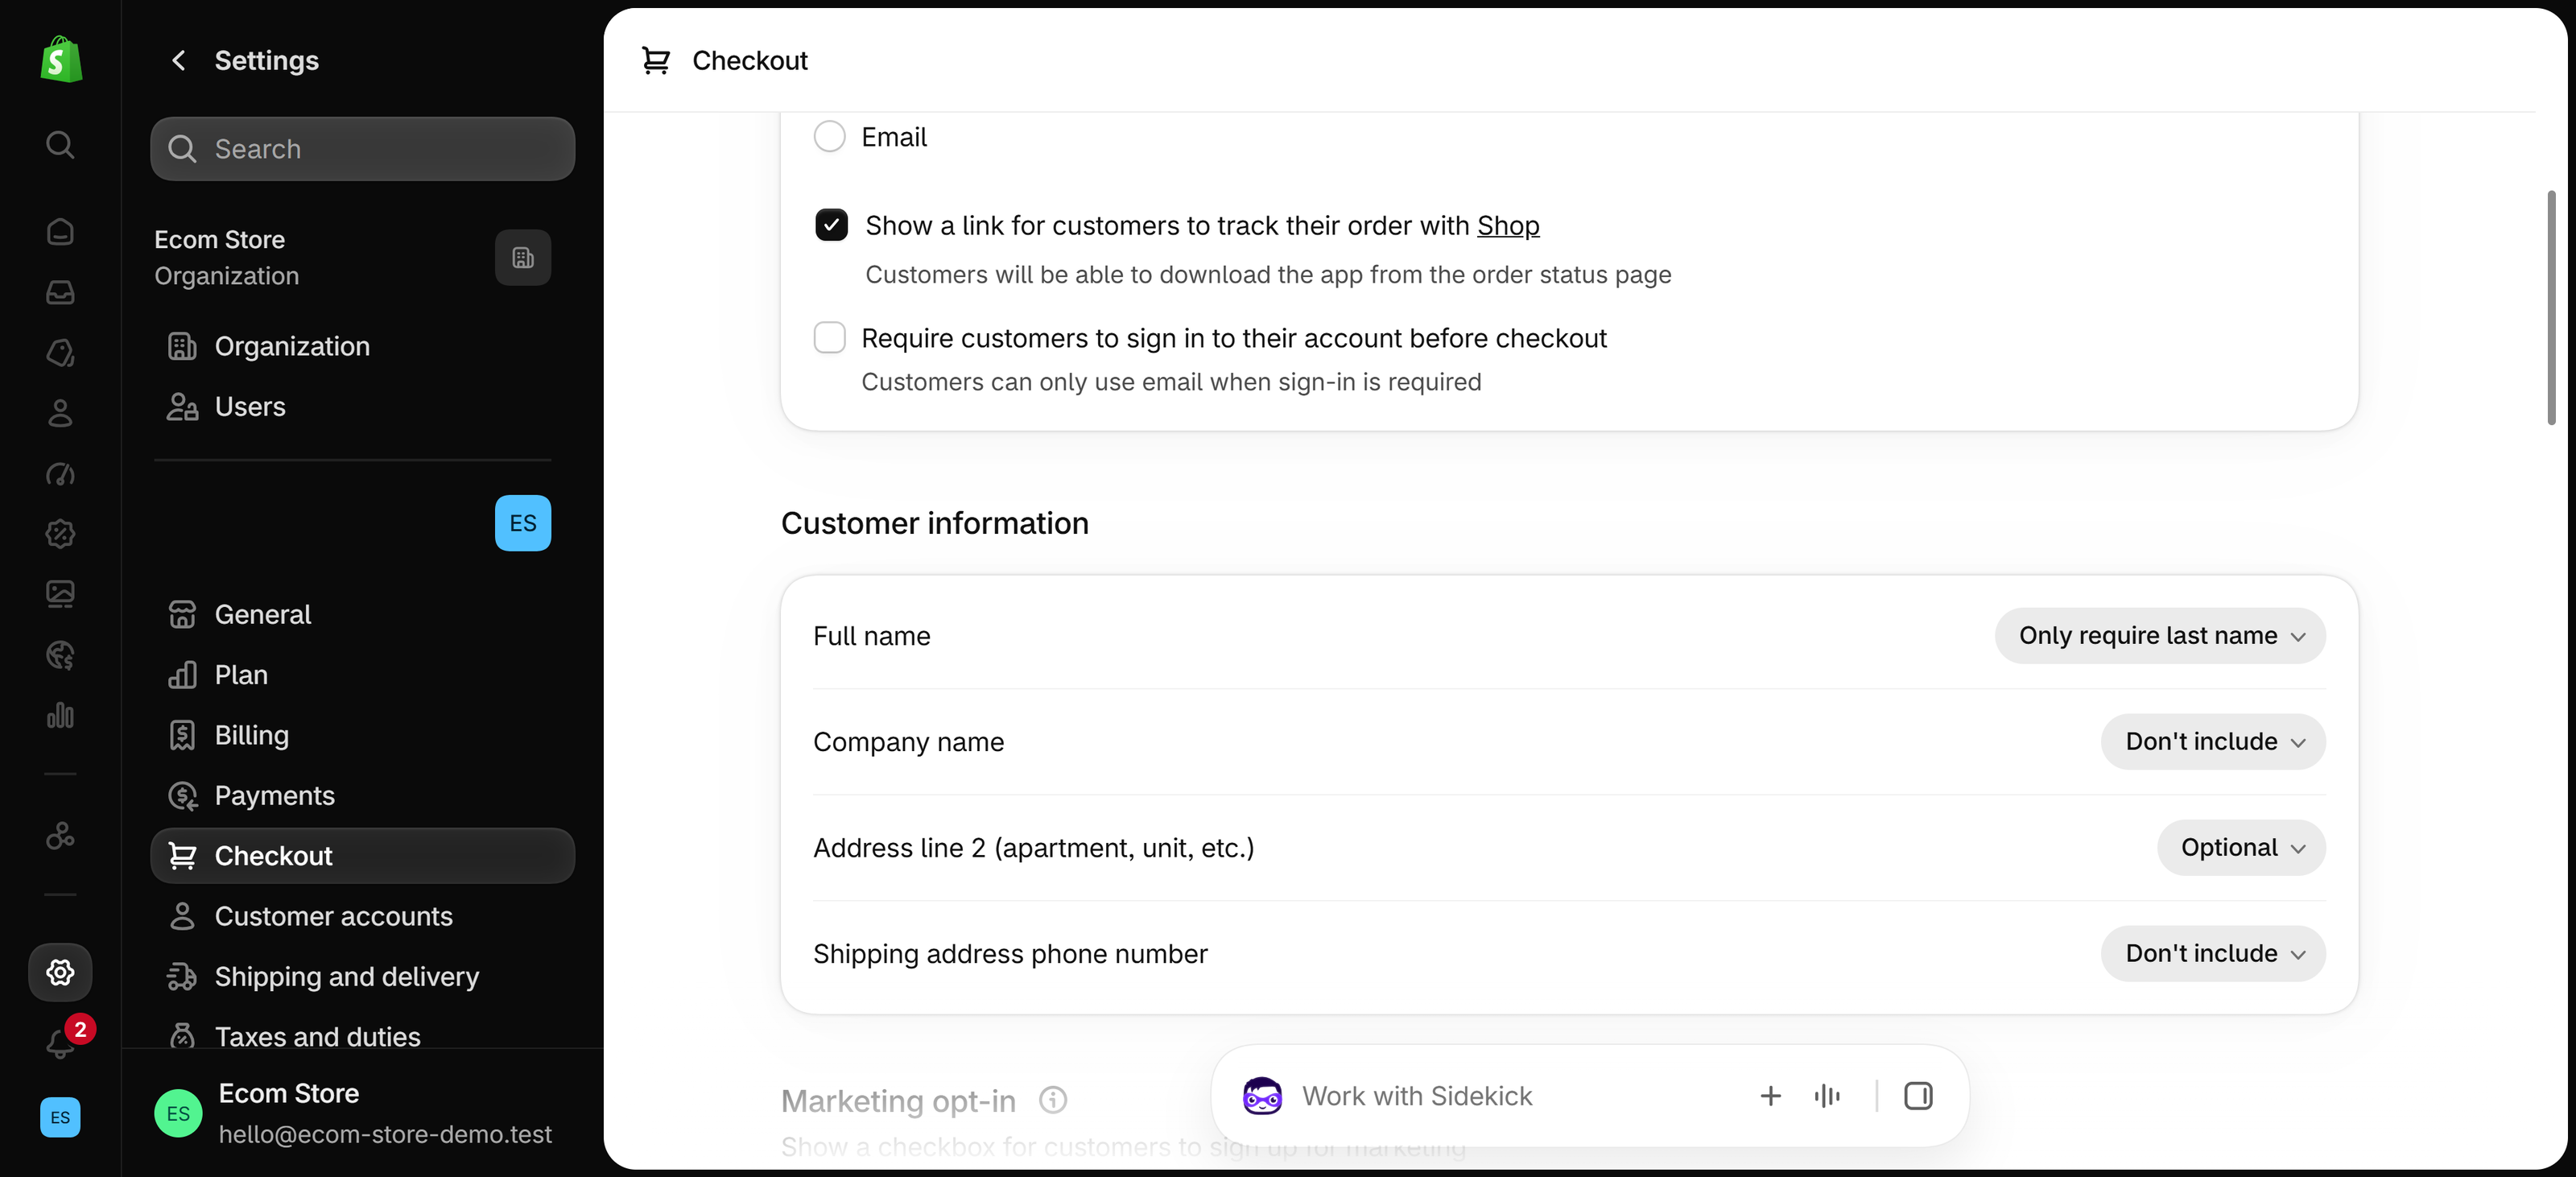This screenshot has height=1177, width=2576.
Task: Click the Settings search field
Action: [362, 149]
